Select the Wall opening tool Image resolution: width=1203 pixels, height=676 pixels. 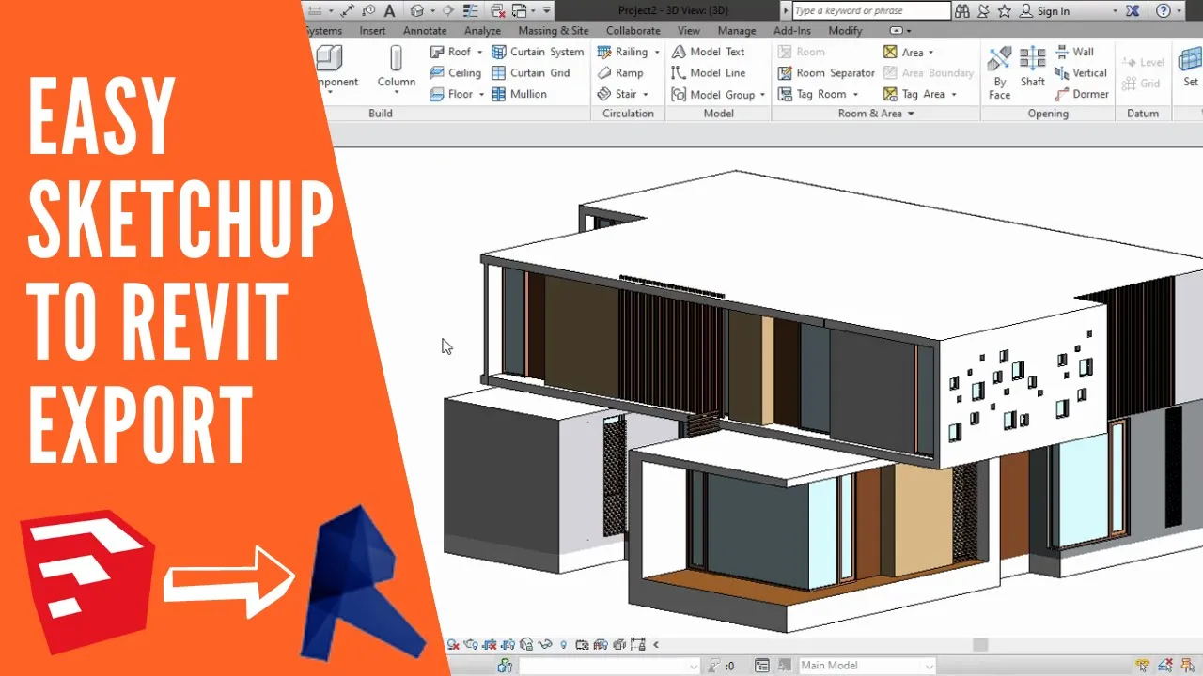pos(1074,52)
